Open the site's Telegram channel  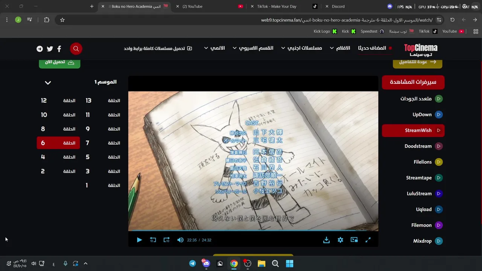point(40,49)
